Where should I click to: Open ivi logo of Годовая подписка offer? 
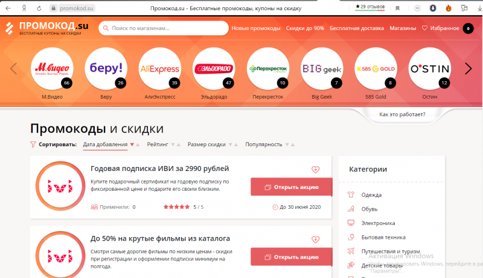60,186
